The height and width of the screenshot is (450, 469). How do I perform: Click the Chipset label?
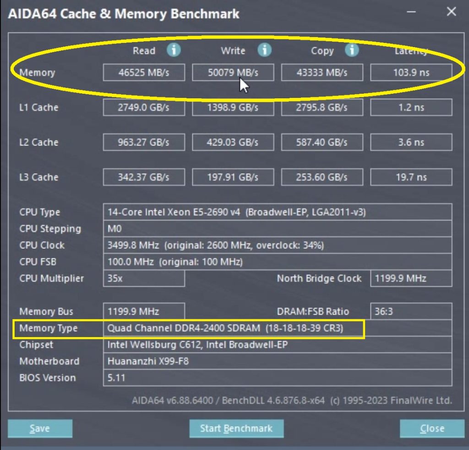click(36, 345)
